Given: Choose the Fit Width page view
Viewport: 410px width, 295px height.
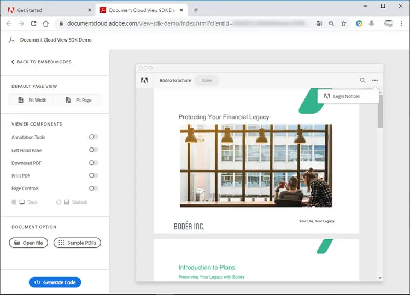Looking at the screenshot, I should tap(32, 100).
